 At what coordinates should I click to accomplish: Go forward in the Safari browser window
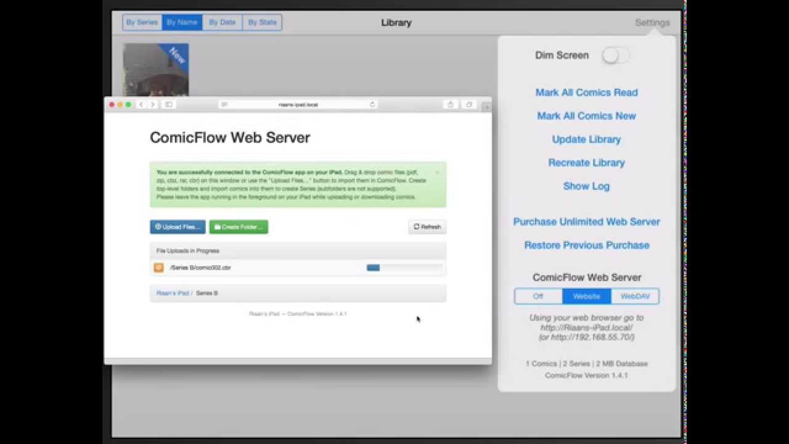coord(153,105)
